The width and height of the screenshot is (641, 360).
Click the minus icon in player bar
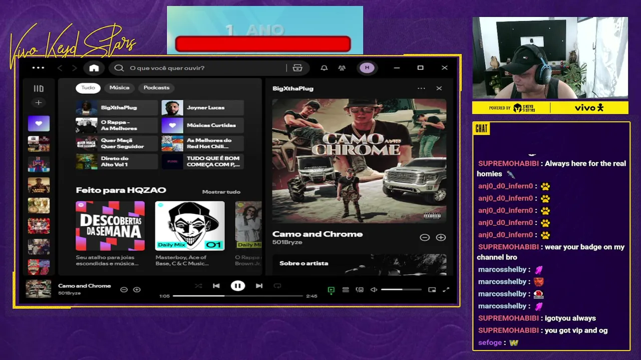point(124,289)
